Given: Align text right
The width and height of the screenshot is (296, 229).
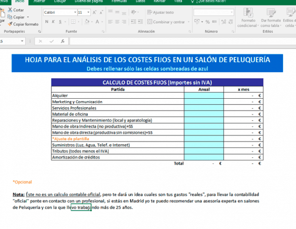Looking at the screenshot, I should pyautogui.click(x=124, y=22).
